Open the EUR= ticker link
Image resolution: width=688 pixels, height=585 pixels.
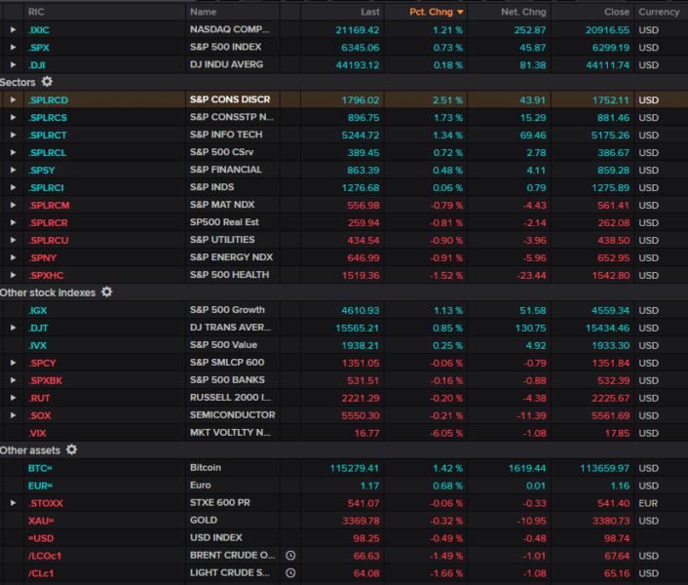(x=40, y=486)
